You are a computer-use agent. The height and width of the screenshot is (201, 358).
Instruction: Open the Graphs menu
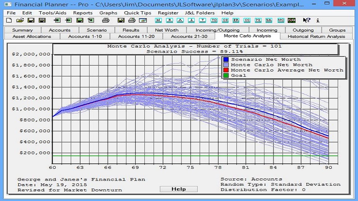(x=108, y=13)
